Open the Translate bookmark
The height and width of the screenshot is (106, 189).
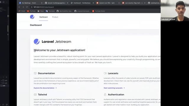pos(50,11)
